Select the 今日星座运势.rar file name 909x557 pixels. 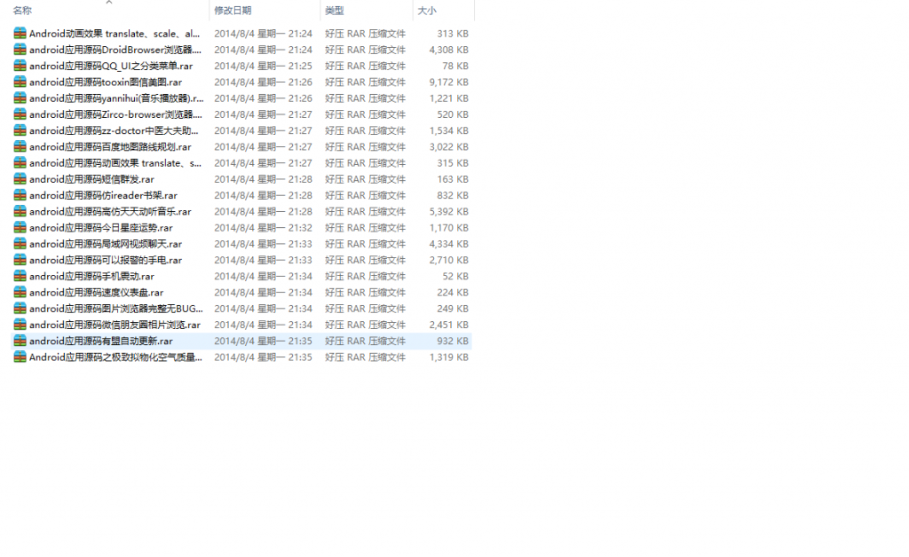click(100, 228)
